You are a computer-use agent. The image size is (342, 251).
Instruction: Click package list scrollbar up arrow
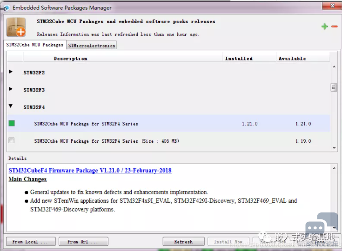coord(334,66)
